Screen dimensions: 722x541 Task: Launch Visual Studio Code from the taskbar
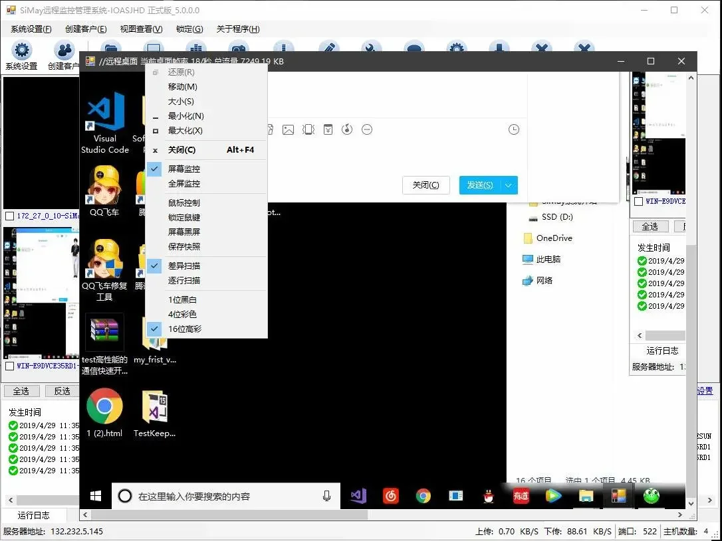coord(358,495)
